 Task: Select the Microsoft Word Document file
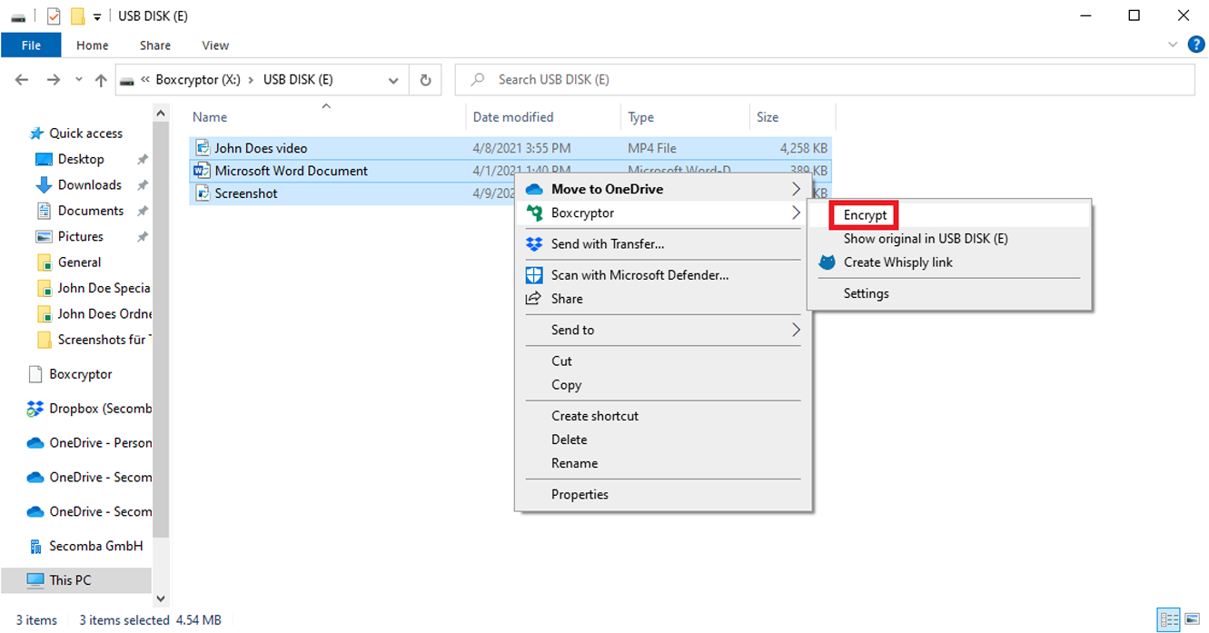291,171
